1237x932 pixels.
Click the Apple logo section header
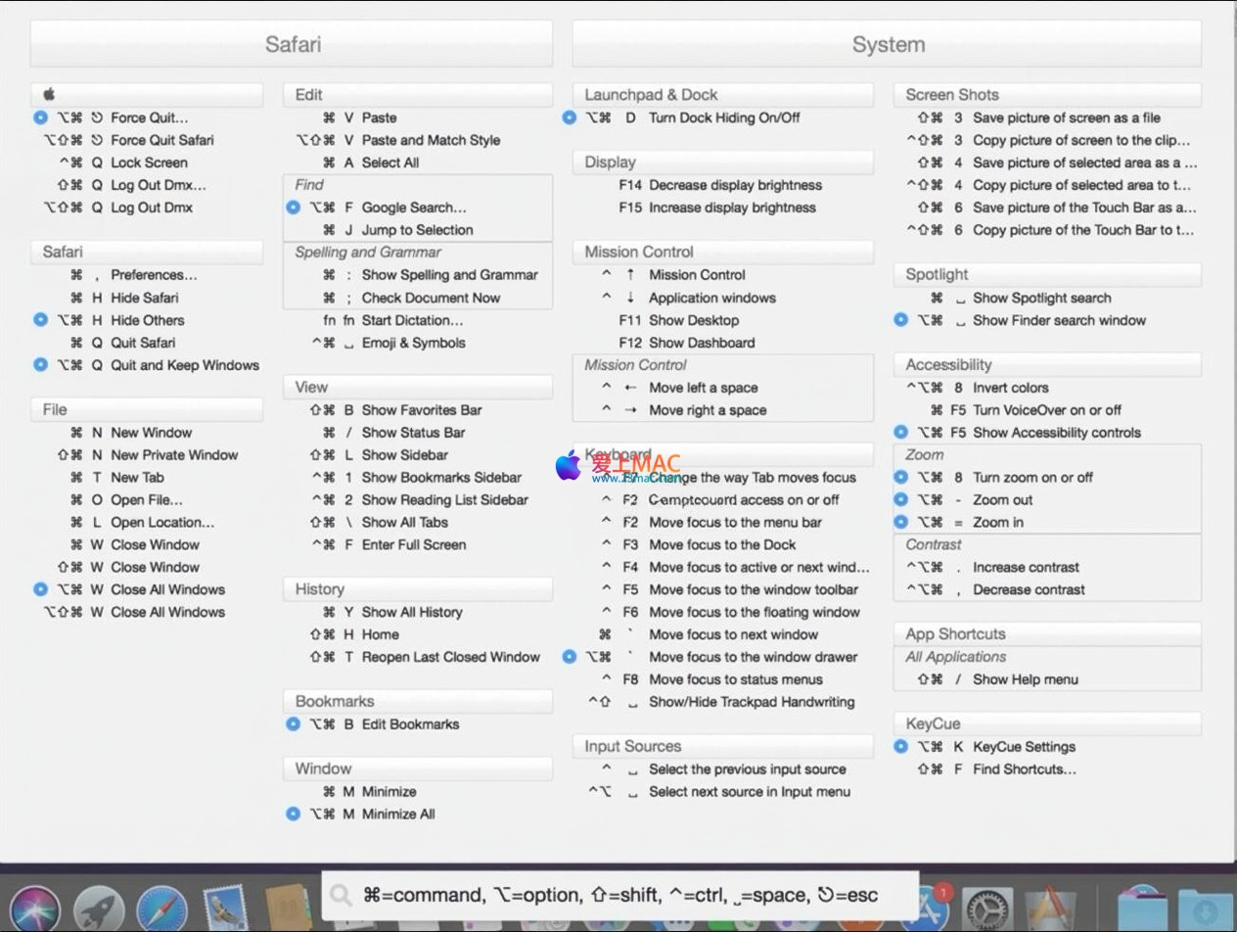pos(147,95)
